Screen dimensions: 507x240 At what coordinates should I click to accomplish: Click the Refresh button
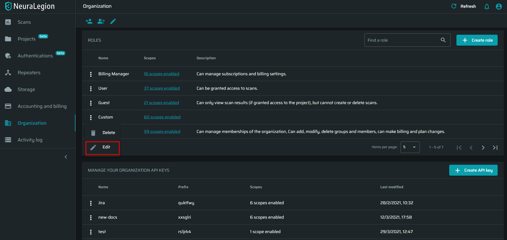coord(463,6)
